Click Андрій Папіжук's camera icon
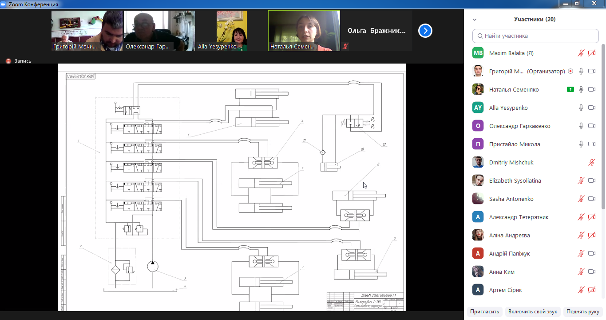 pyautogui.click(x=592, y=253)
